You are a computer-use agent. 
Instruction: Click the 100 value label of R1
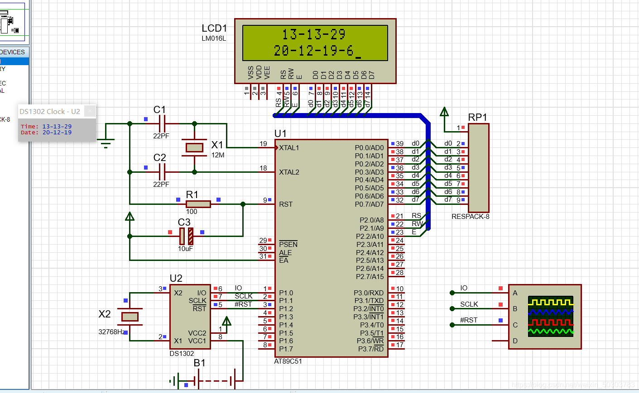pyautogui.click(x=192, y=212)
